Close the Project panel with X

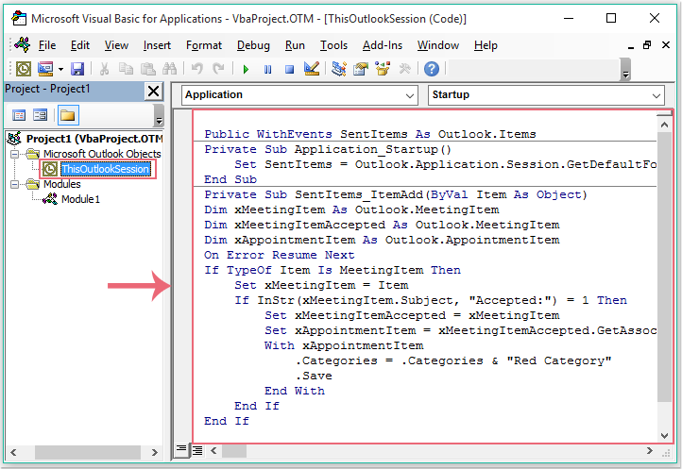coord(153,91)
